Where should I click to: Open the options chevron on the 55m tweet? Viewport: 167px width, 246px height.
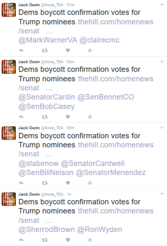(x=162, y=128)
